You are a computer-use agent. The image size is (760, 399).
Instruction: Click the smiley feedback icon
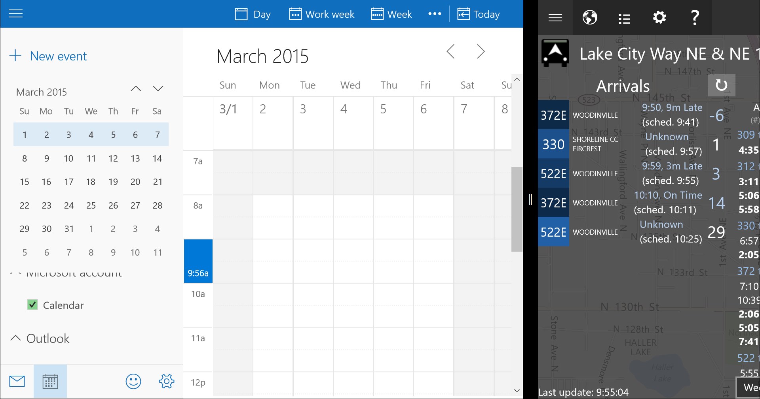133,381
